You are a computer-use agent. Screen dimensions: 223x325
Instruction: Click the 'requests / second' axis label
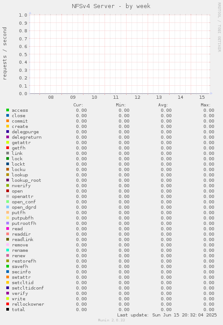coord(5,53)
